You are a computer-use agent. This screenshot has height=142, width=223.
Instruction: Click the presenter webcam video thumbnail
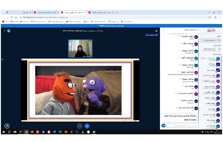coord(80,48)
